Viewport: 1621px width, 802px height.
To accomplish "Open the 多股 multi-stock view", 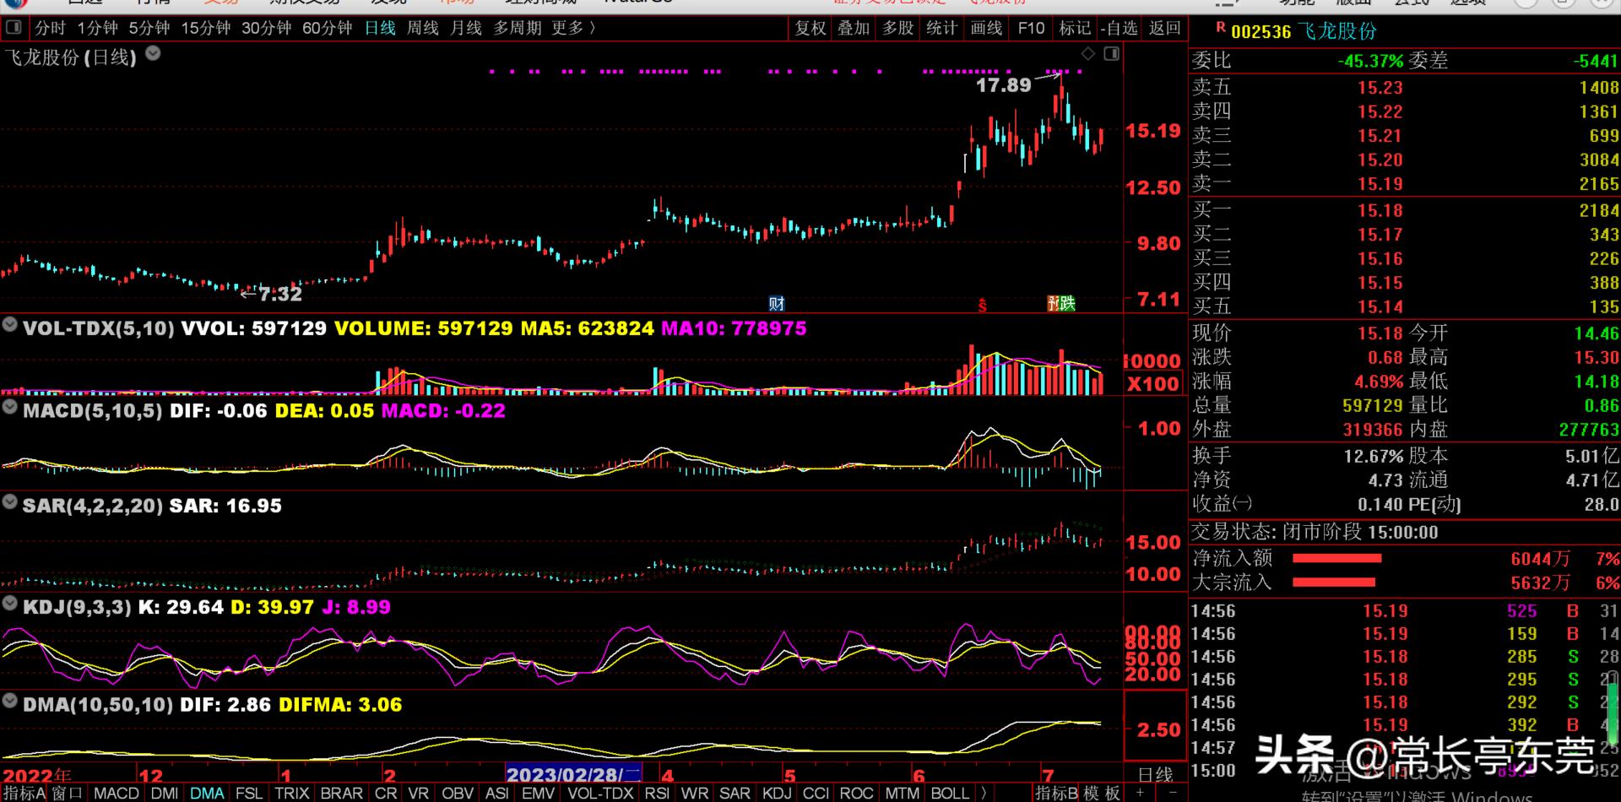I will click(898, 28).
